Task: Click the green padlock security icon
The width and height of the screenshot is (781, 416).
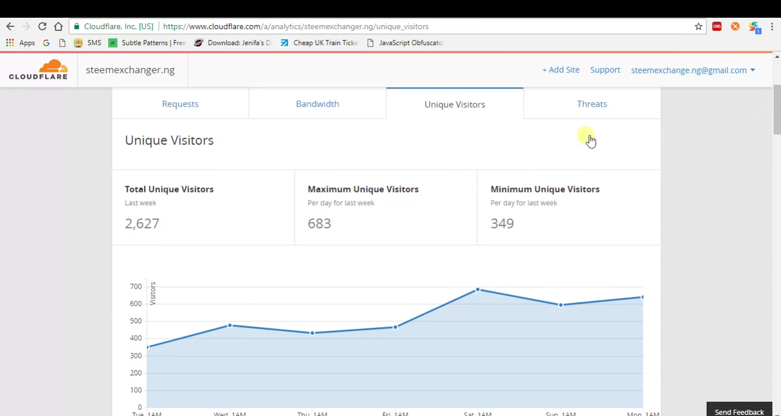Action: [77, 26]
